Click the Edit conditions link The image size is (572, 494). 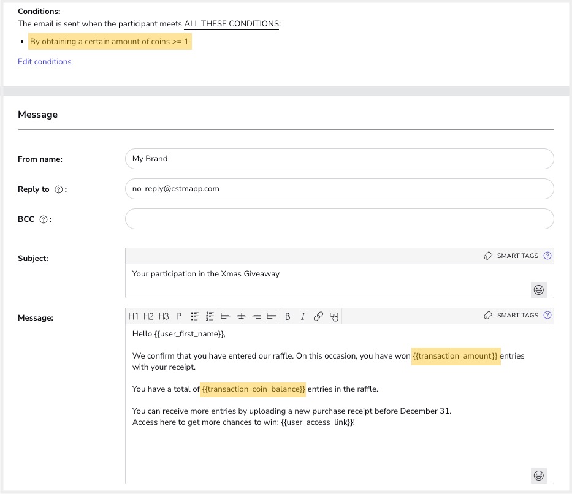(x=45, y=62)
